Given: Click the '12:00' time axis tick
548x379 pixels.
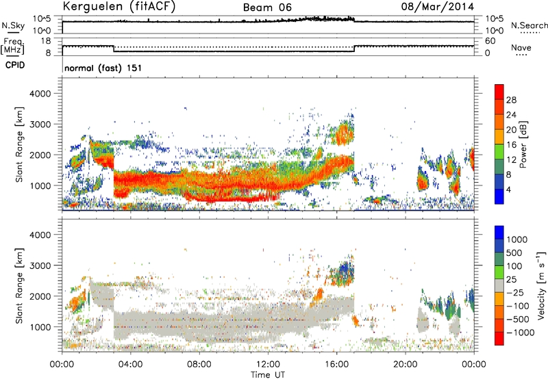Looking at the screenshot, I should pos(268,365).
